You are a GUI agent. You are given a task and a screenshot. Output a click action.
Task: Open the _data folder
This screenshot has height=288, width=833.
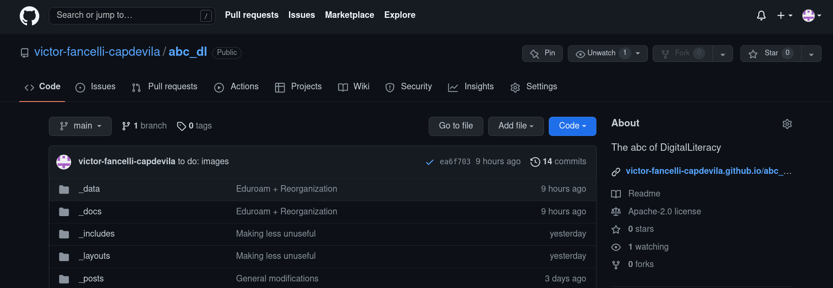click(x=89, y=189)
